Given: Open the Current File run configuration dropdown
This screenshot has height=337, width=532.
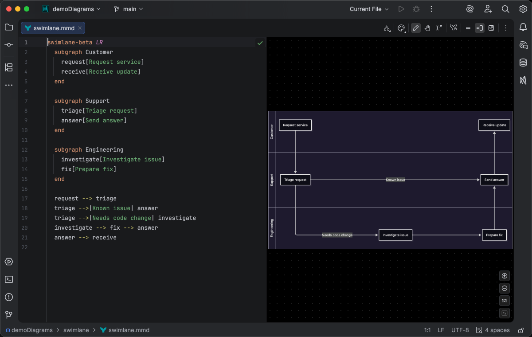Looking at the screenshot, I should (x=369, y=9).
